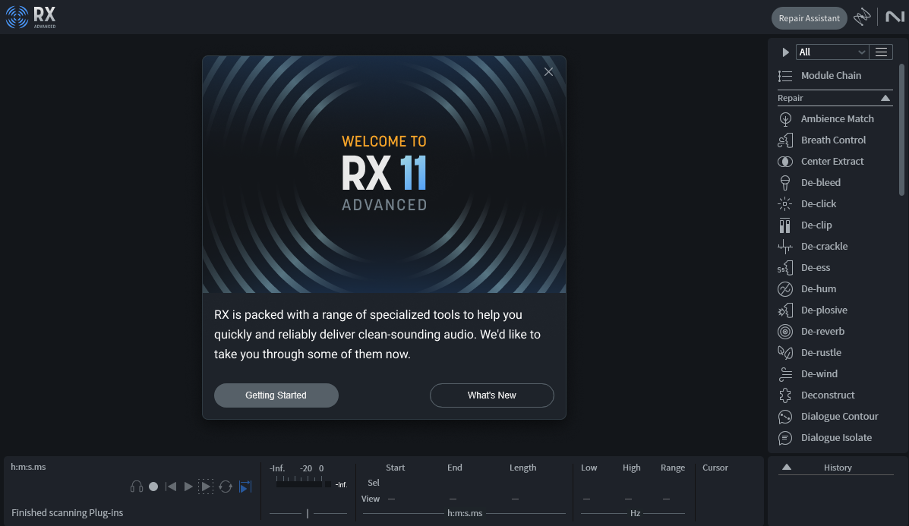The width and height of the screenshot is (909, 526).
Task: Toggle loop playback
Action: (x=226, y=487)
